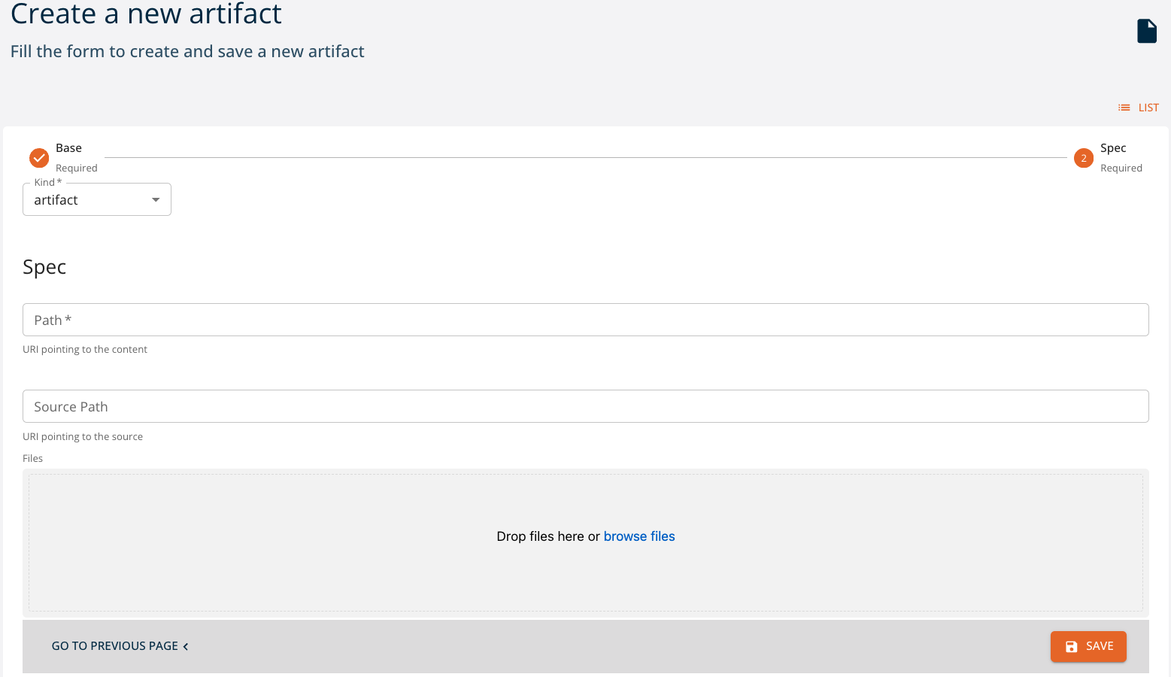
Task: Select the Base step label
Action: [x=68, y=148]
